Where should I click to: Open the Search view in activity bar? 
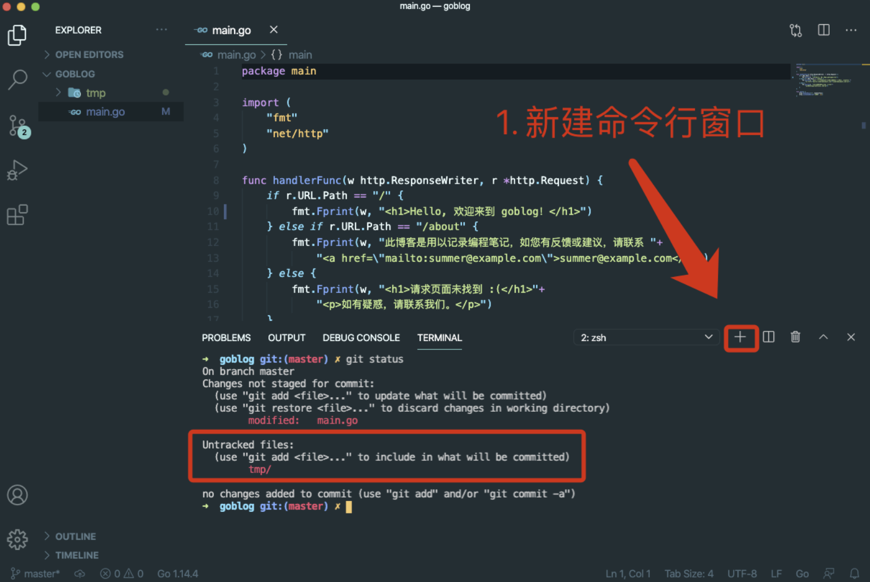click(17, 79)
